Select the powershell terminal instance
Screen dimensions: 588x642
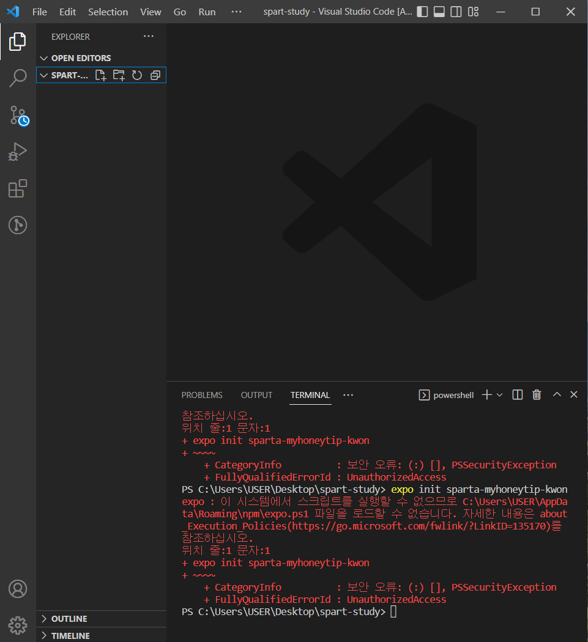coord(446,395)
